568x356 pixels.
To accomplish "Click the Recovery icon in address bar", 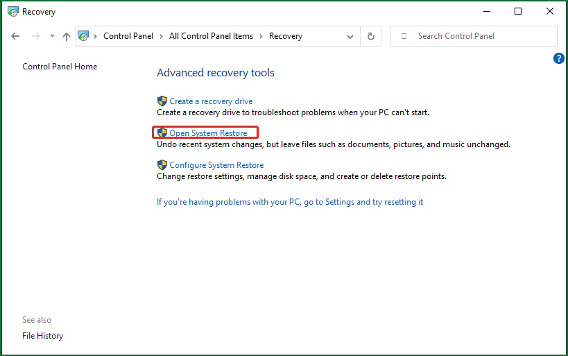I will pos(83,36).
